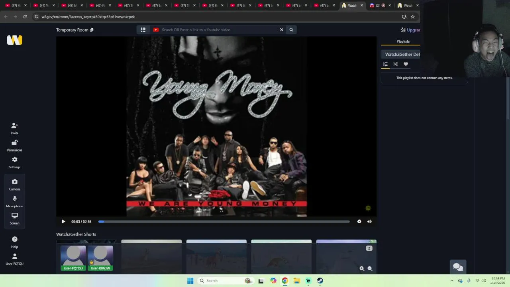Image resolution: width=510 pixels, height=287 pixels.
Task: Open the playlist list options icon
Action: coord(385,64)
